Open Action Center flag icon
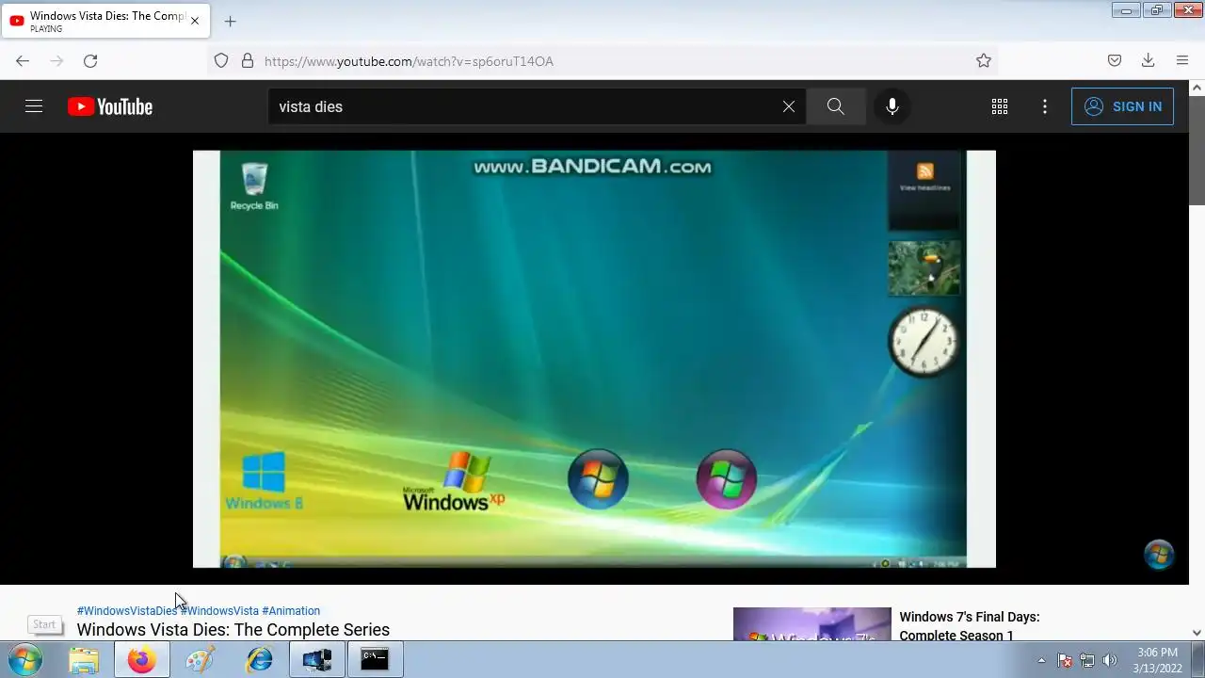The image size is (1205, 678). (x=1065, y=660)
